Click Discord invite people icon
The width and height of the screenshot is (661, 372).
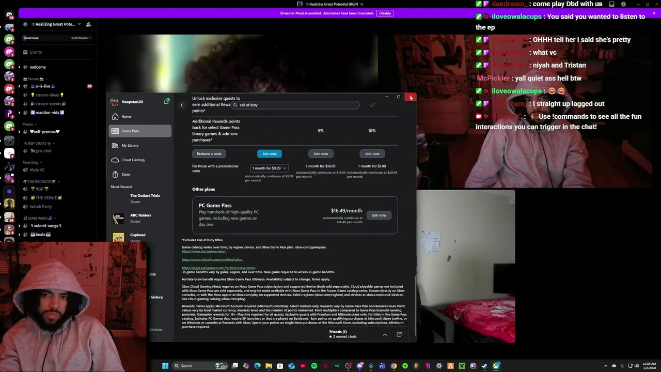click(89, 24)
